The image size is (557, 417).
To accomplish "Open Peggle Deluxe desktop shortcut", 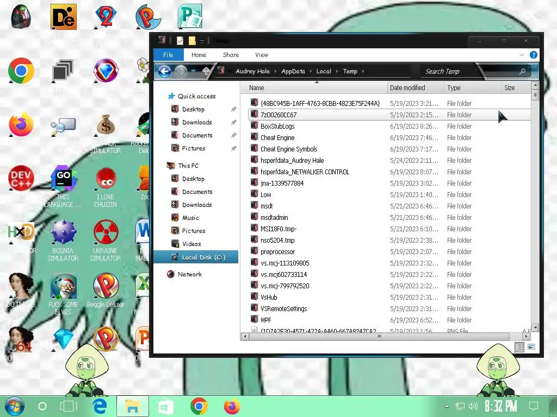I will point(106,291).
